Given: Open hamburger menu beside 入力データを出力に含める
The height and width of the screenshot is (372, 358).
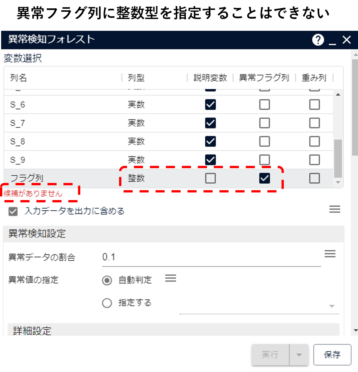Looking at the screenshot, I should [335, 209].
